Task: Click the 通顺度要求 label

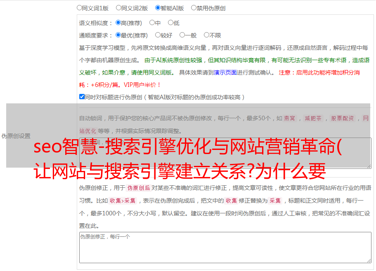Action: point(95,35)
